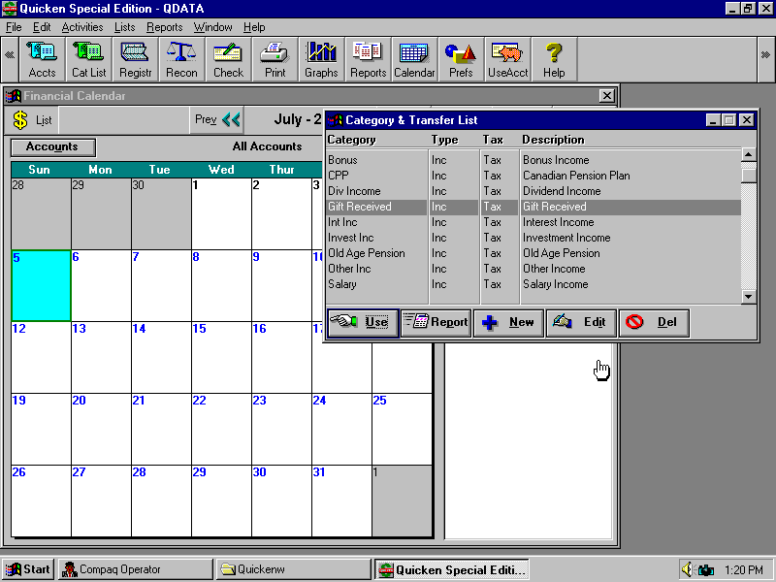The image size is (776, 582).
Task: Select July 5 on the calendar
Action: click(x=41, y=285)
